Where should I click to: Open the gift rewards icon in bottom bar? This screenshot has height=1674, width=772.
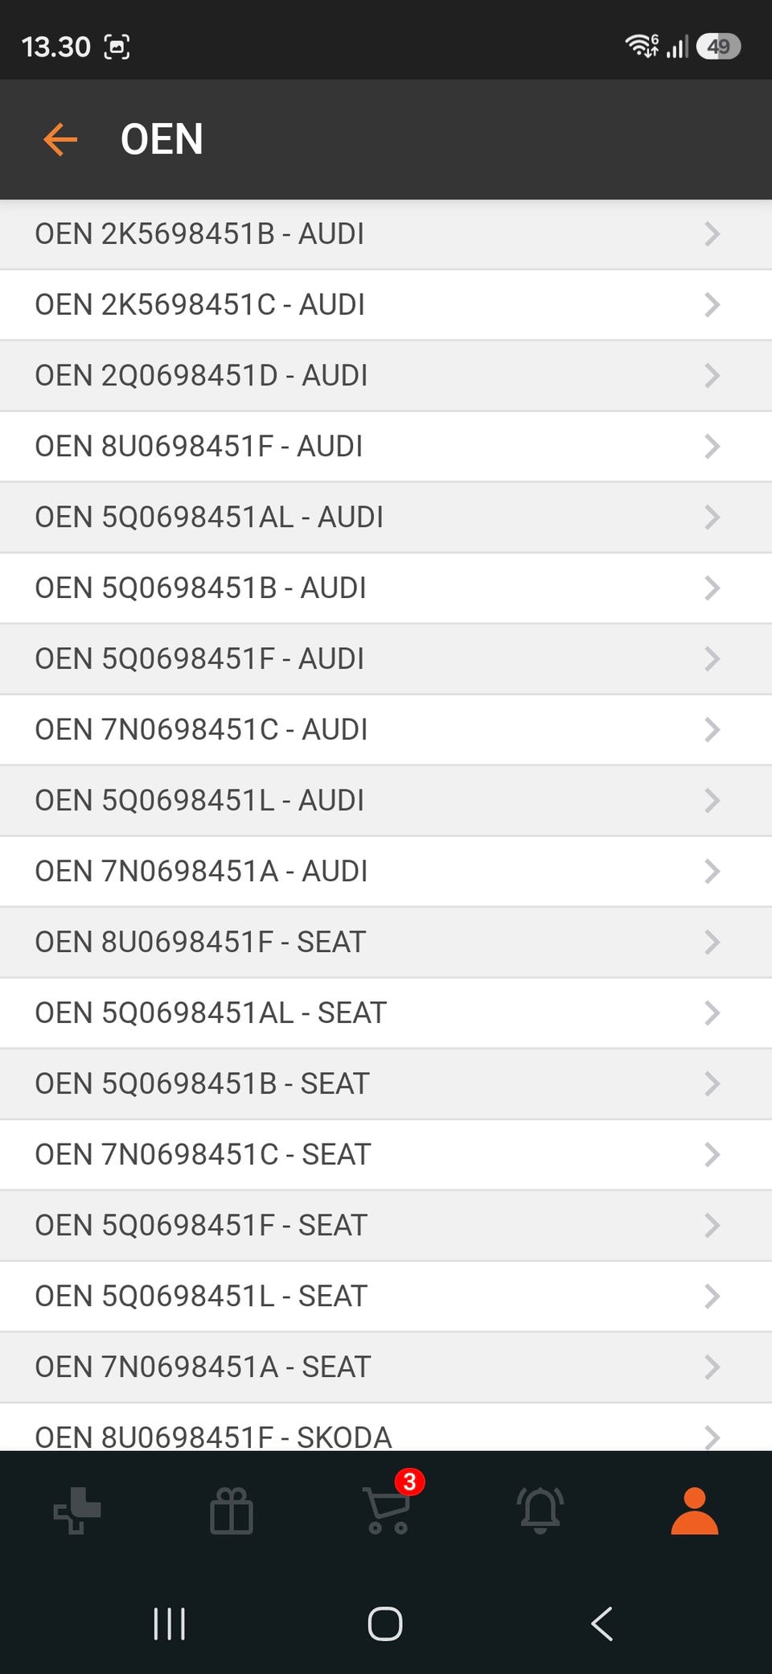coord(232,1511)
